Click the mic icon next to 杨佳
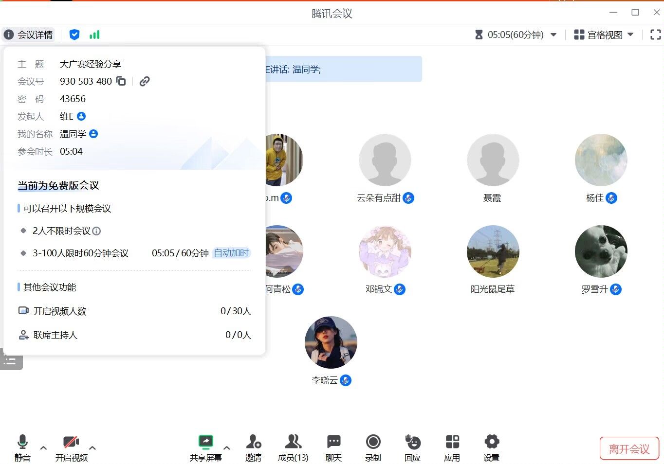 [611, 198]
